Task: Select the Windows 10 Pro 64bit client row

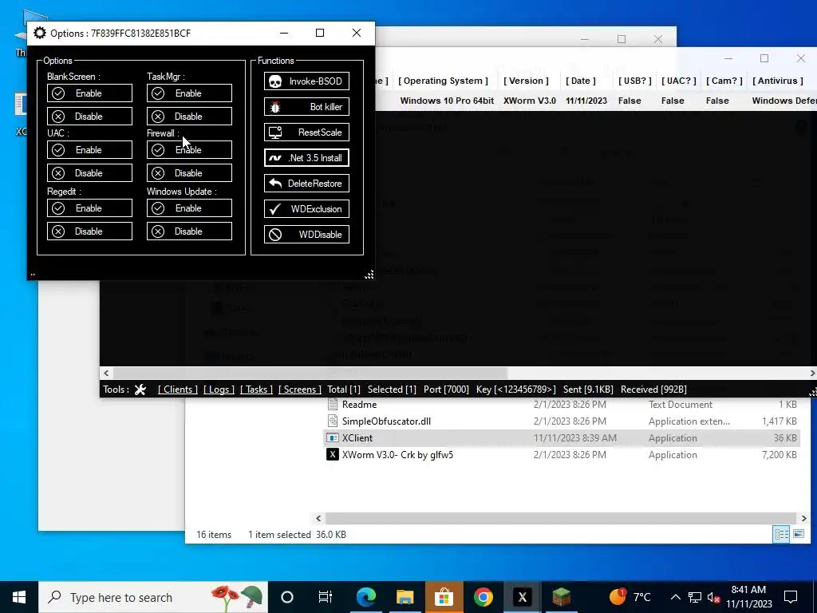Action: (595, 101)
